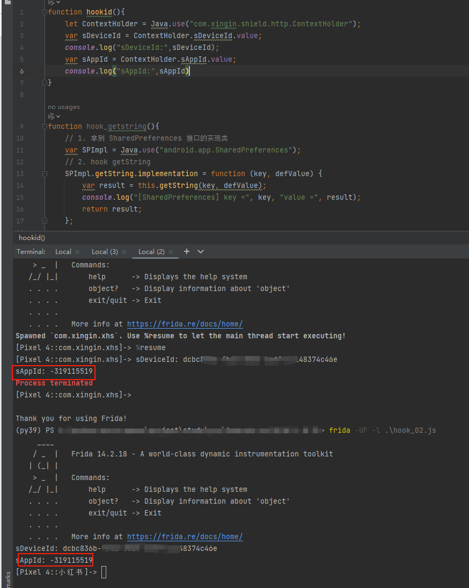Click fold end marker at line 17

(45, 221)
